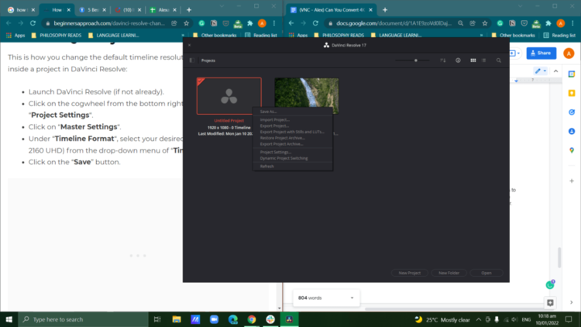Open DaVinci Resolve from the taskbar
The image size is (581, 327).
[x=290, y=319]
